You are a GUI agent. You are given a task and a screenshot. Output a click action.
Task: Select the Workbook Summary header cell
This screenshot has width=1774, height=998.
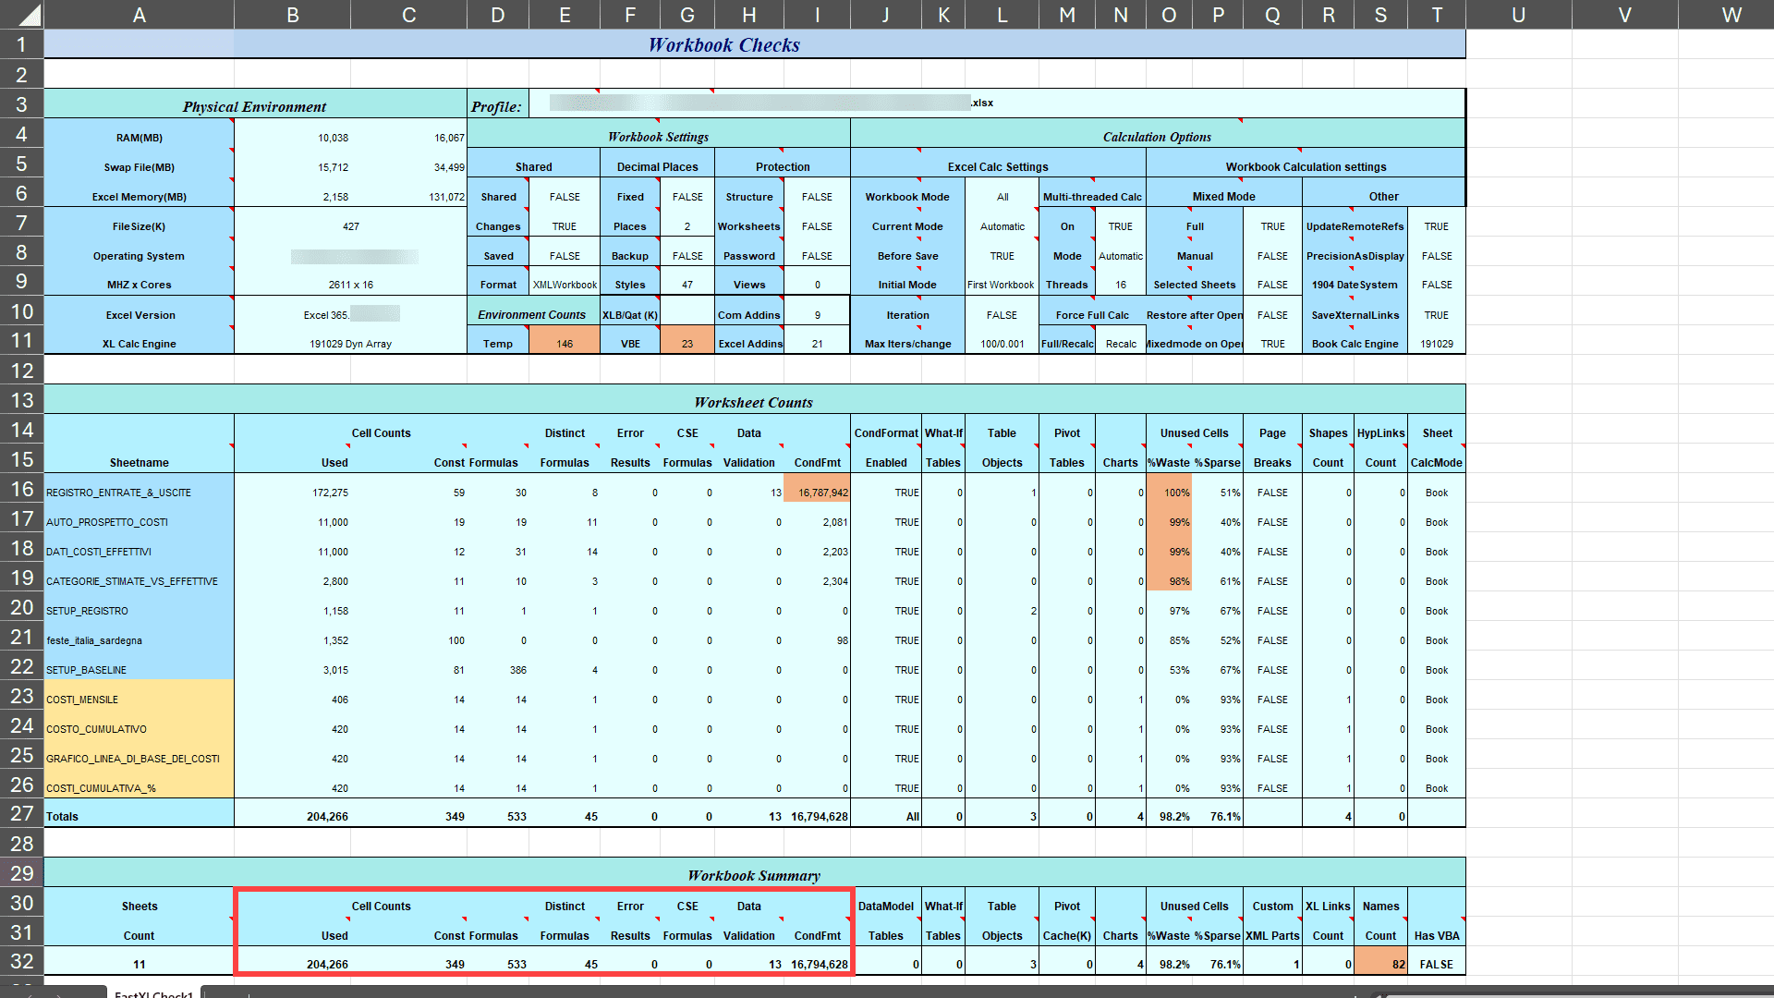pos(753,875)
